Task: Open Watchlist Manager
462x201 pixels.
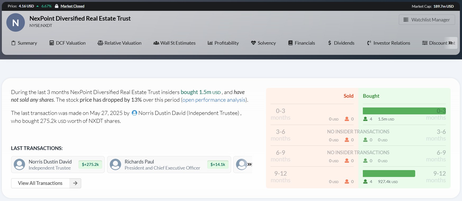Action: coord(427,20)
